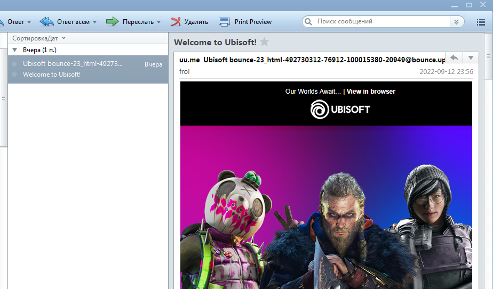Select the Ubisoft bounce message row

pyautogui.click(x=88, y=69)
